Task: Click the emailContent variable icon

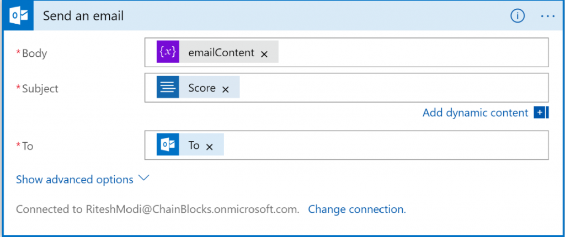Action: 168,52
